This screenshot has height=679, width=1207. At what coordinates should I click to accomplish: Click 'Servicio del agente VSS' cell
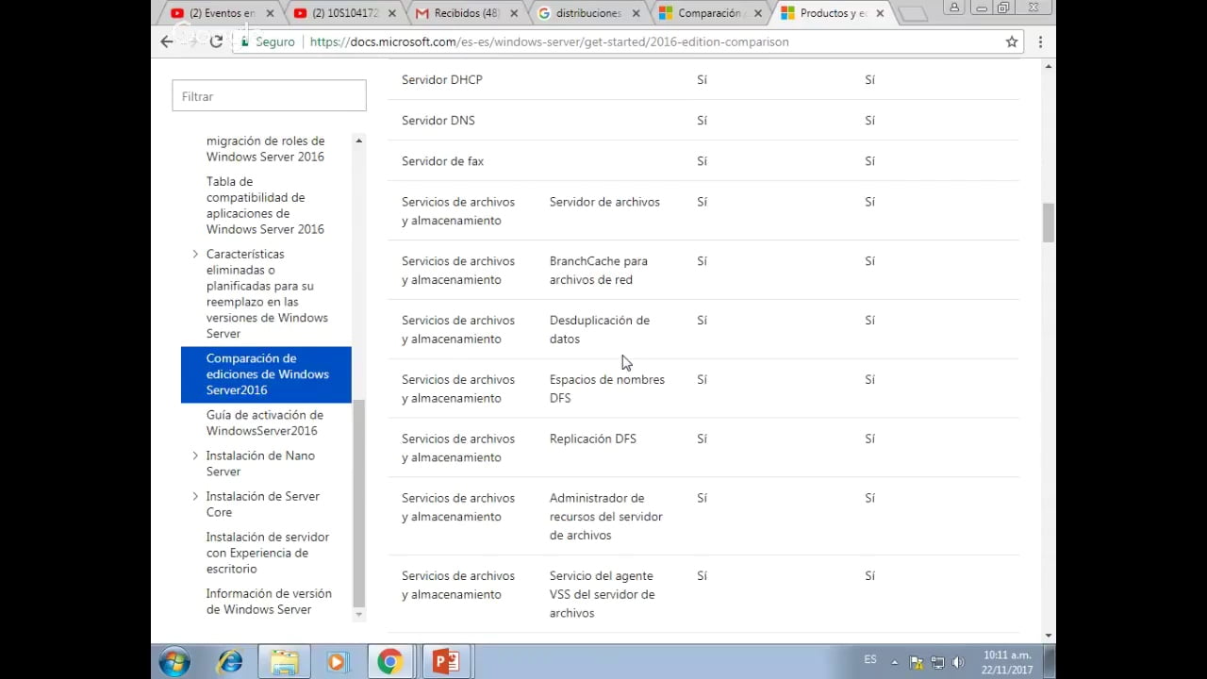click(603, 594)
